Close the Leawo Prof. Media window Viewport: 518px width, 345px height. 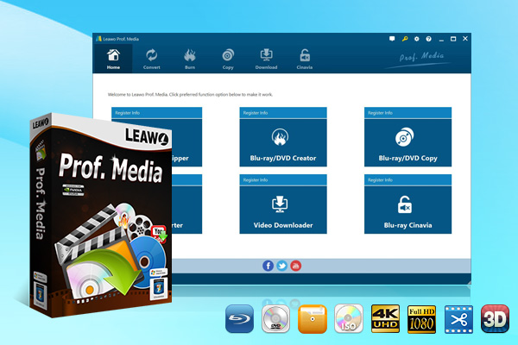click(465, 39)
